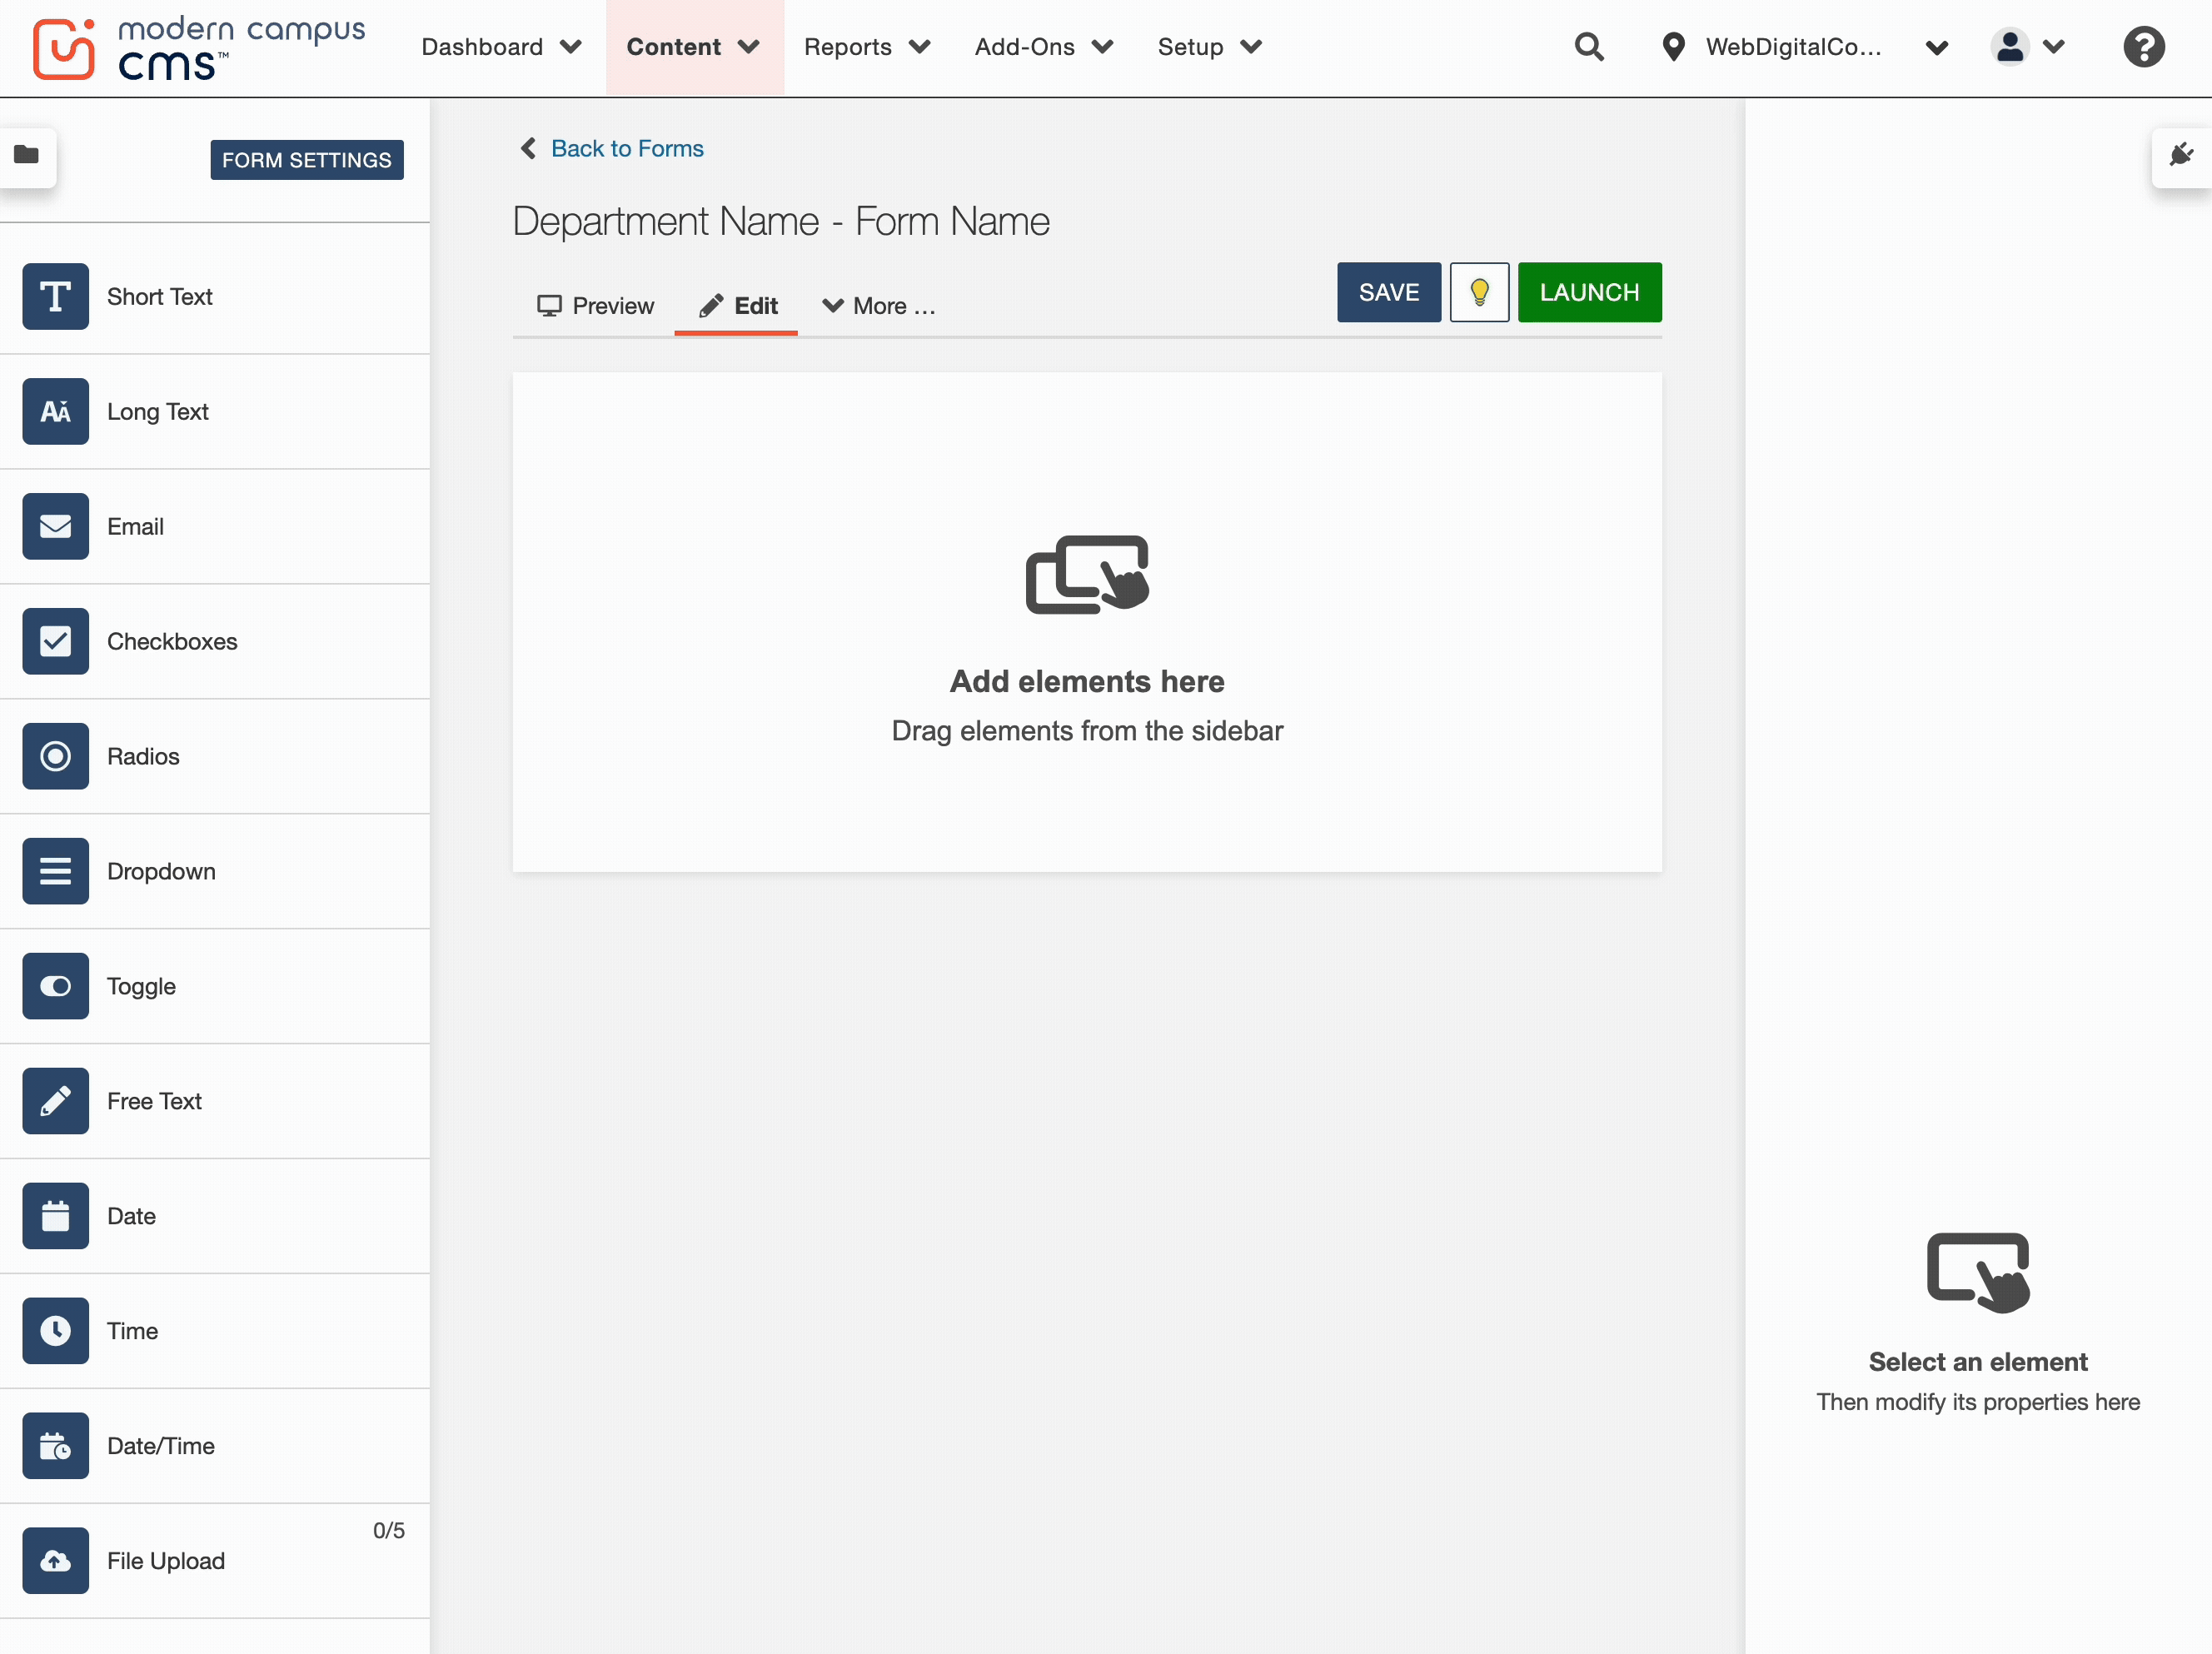Go to Back to Forms link

(x=626, y=149)
